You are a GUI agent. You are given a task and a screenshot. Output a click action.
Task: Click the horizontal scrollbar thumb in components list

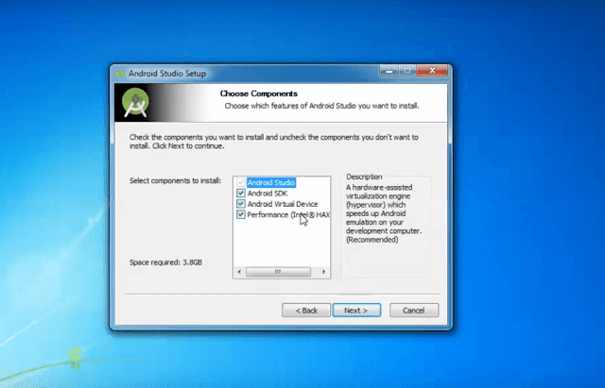pyautogui.click(x=278, y=272)
